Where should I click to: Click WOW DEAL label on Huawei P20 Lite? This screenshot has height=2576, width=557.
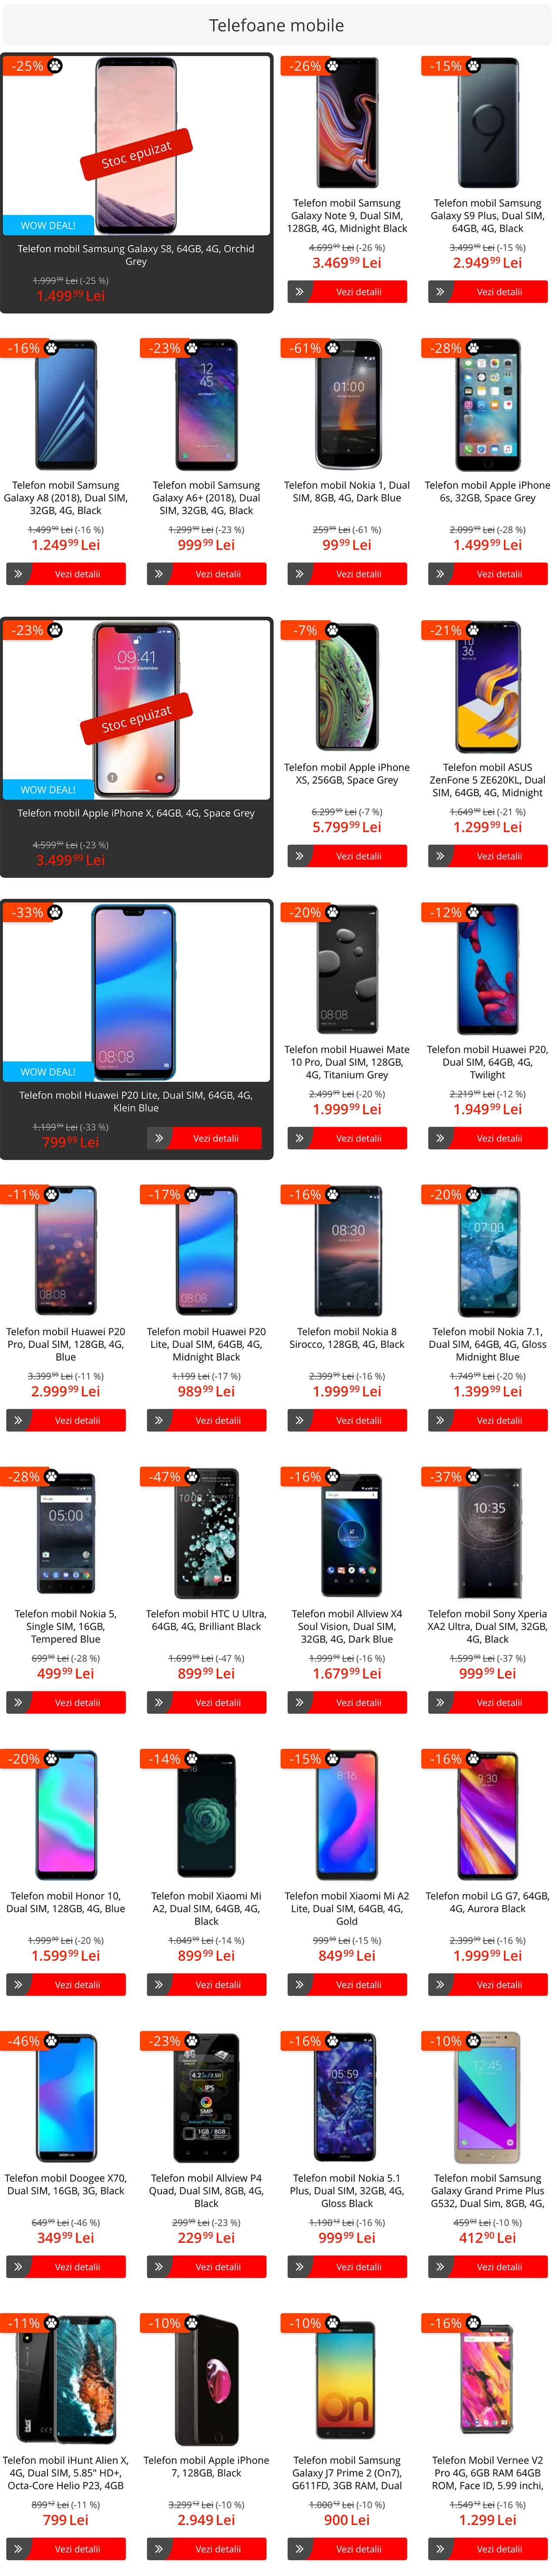point(48,1071)
